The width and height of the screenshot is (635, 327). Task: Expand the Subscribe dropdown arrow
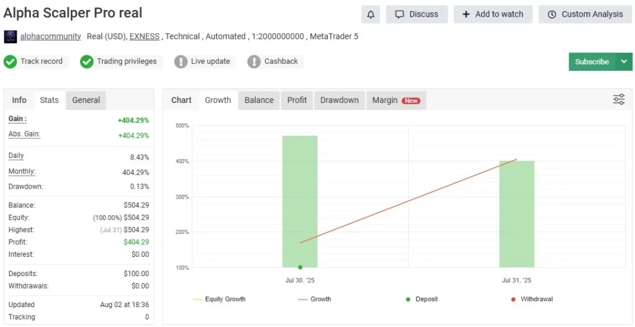coord(624,61)
